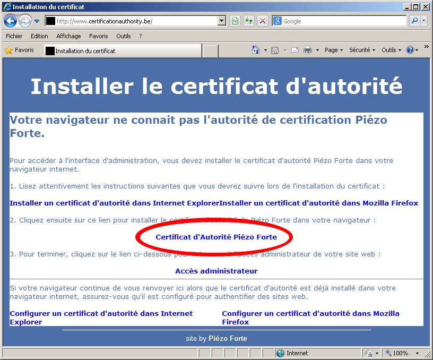Open the Outils command bar menu

[392, 50]
